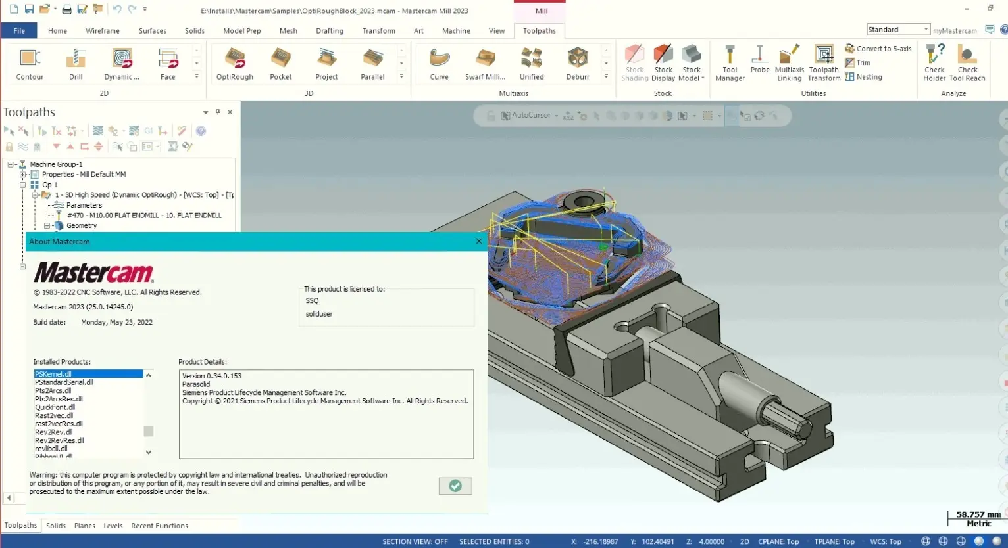Switch to the Surfaces ribbon tab
The height and width of the screenshot is (548, 1008).
tap(153, 31)
